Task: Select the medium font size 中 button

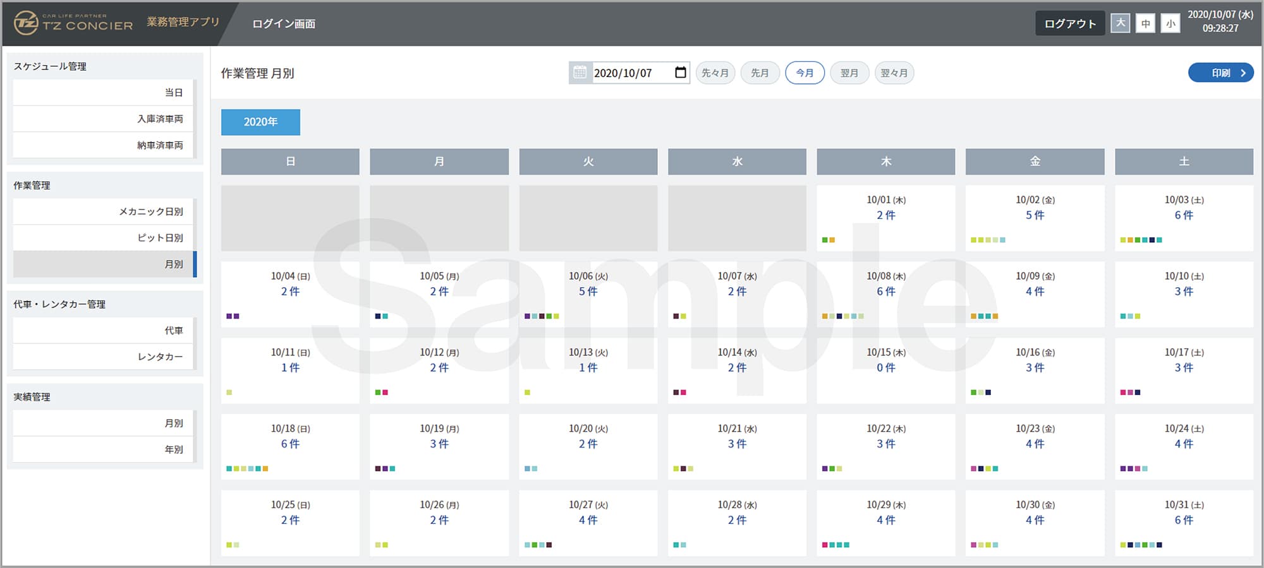Action: click(x=1145, y=23)
